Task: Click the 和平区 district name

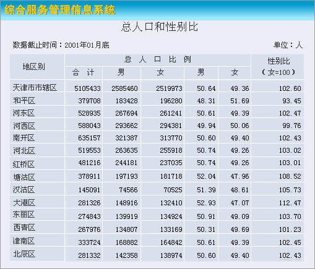Action: (x=24, y=101)
